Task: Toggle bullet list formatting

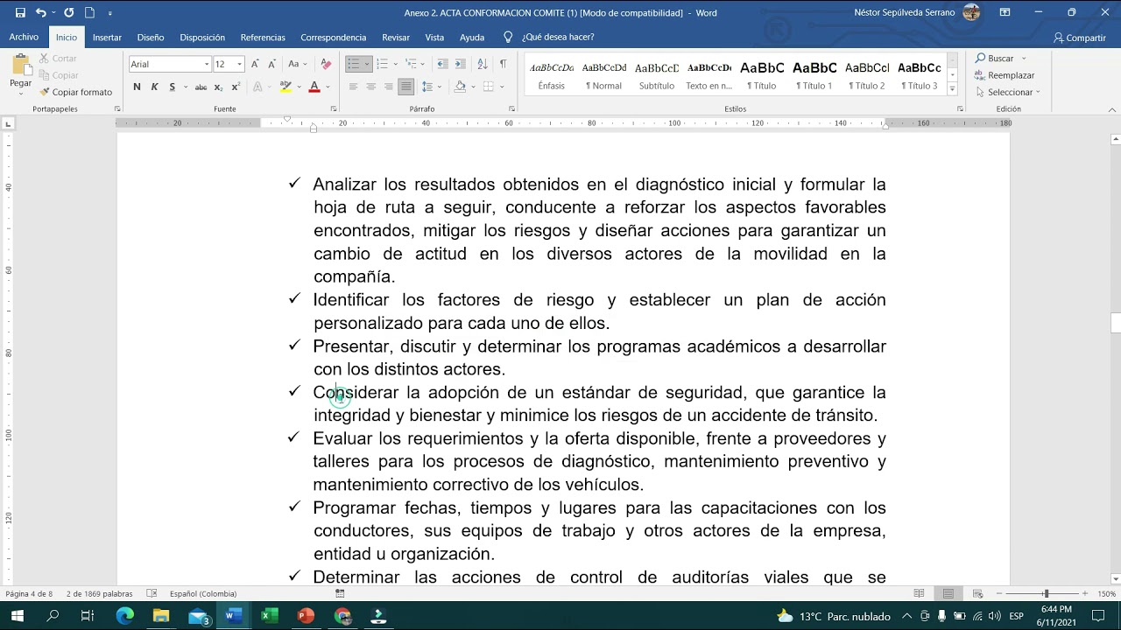Action: click(x=353, y=64)
